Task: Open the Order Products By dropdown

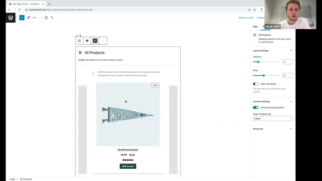Action: (x=273, y=118)
